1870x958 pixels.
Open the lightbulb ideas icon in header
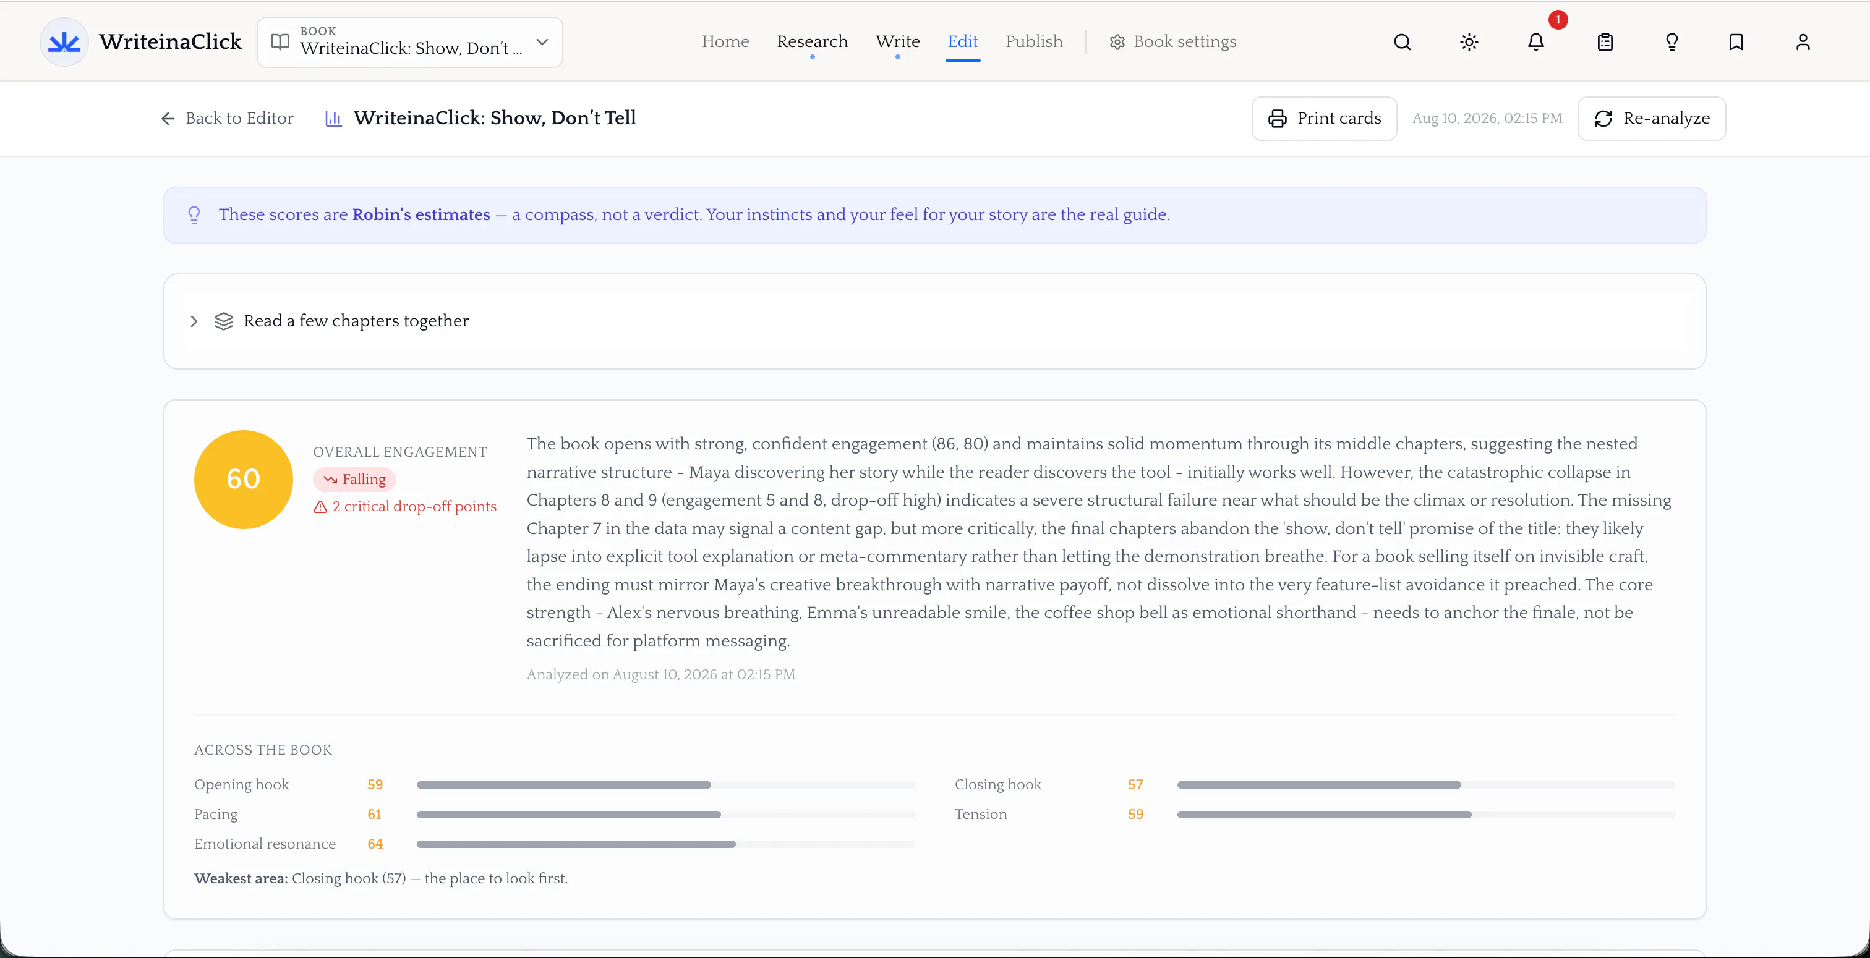point(1672,42)
